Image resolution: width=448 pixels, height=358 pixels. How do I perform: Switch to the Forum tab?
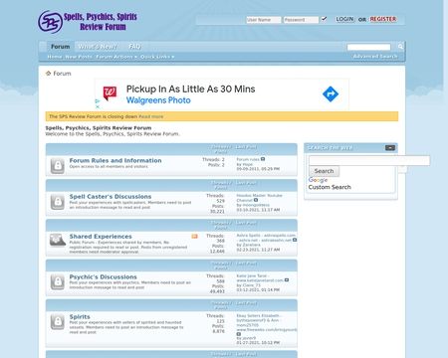point(61,47)
